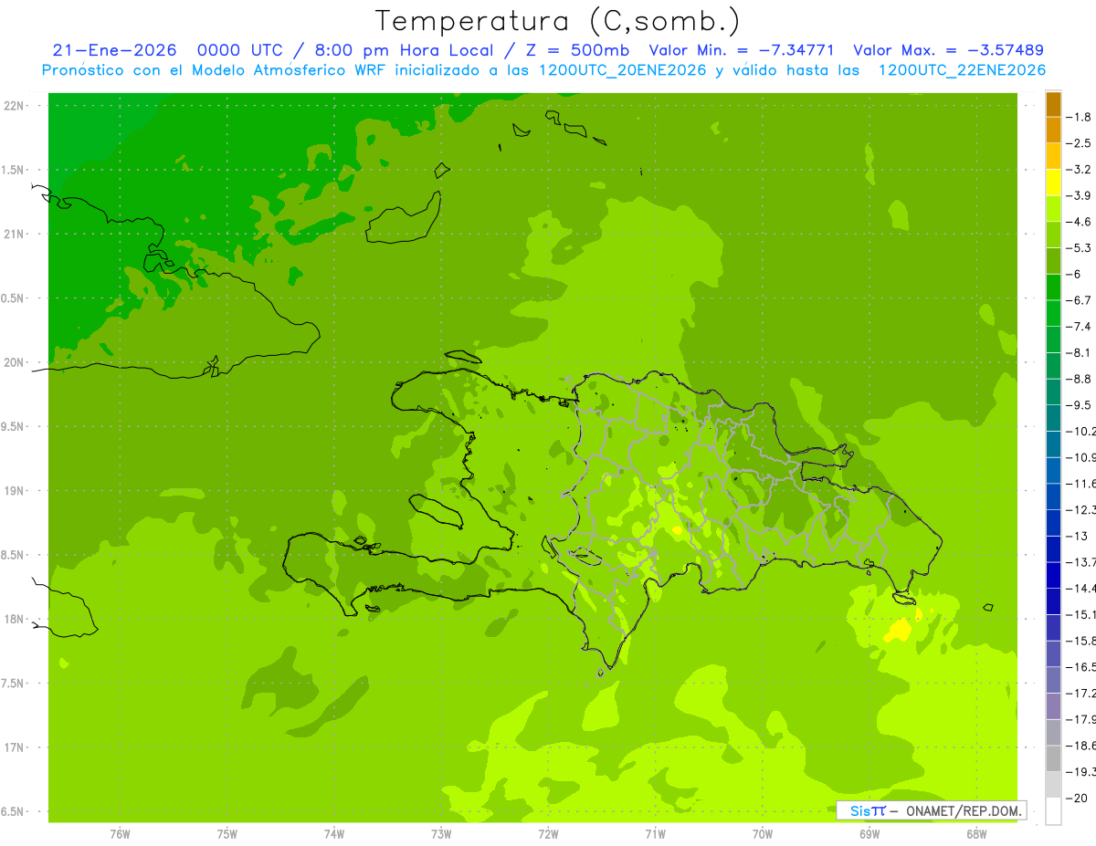
Task: Click the "21N" latitude label
Action: [14, 235]
